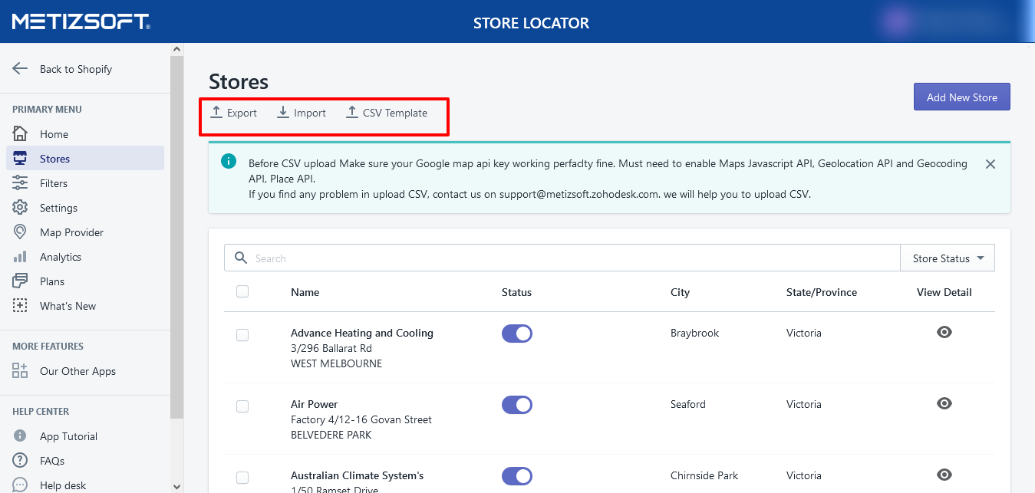Go to Our Other Apps
1035x493 pixels.
[77, 371]
